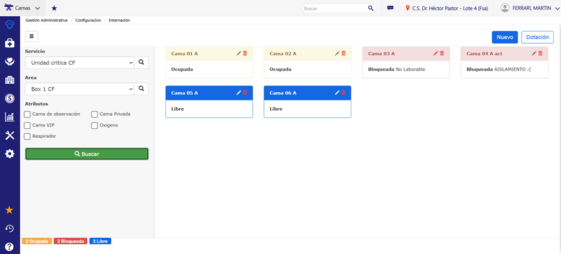Focus the top Buscar search field

[x=335, y=8]
